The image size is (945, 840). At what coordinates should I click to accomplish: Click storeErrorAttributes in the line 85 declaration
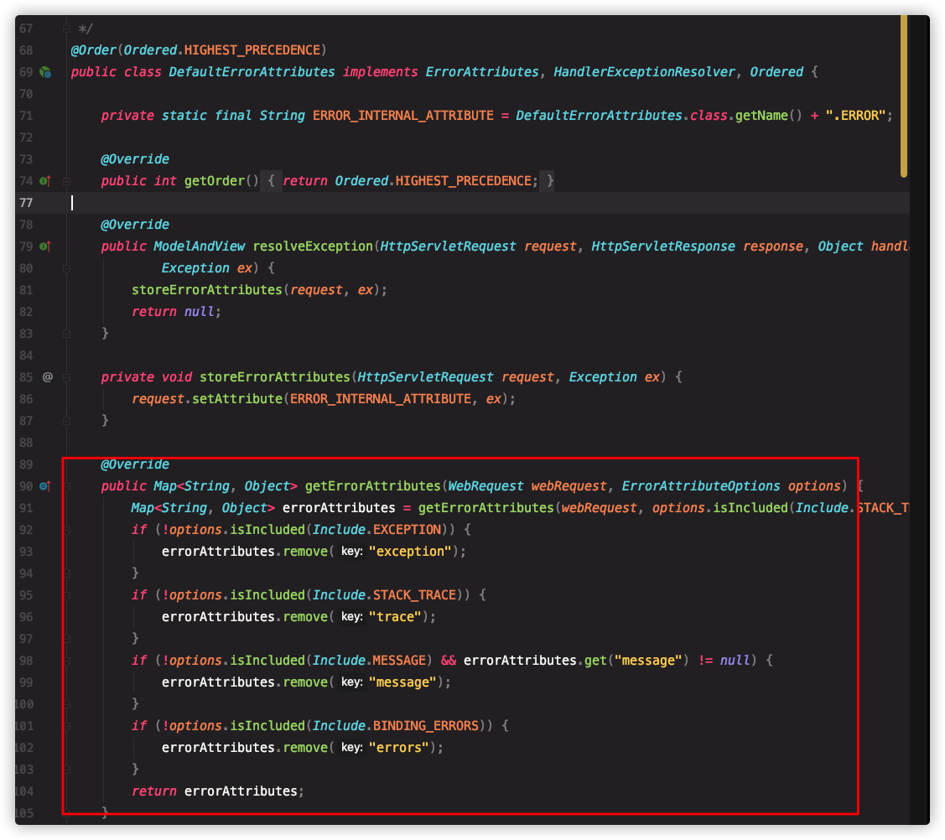click(275, 377)
